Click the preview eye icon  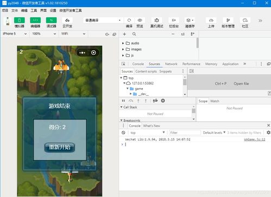[140, 20]
